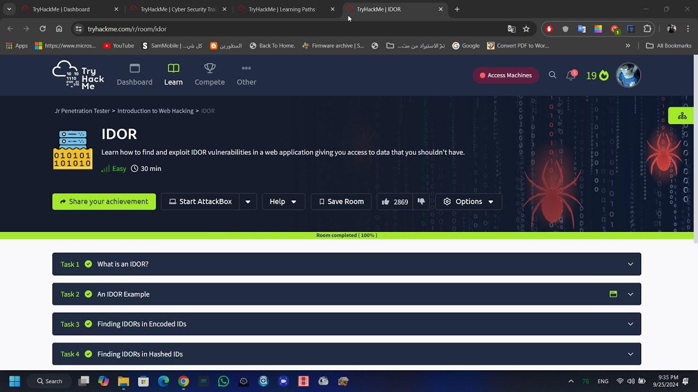Click the TryHackMe logo
The height and width of the screenshot is (392, 698).
pos(78,75)
